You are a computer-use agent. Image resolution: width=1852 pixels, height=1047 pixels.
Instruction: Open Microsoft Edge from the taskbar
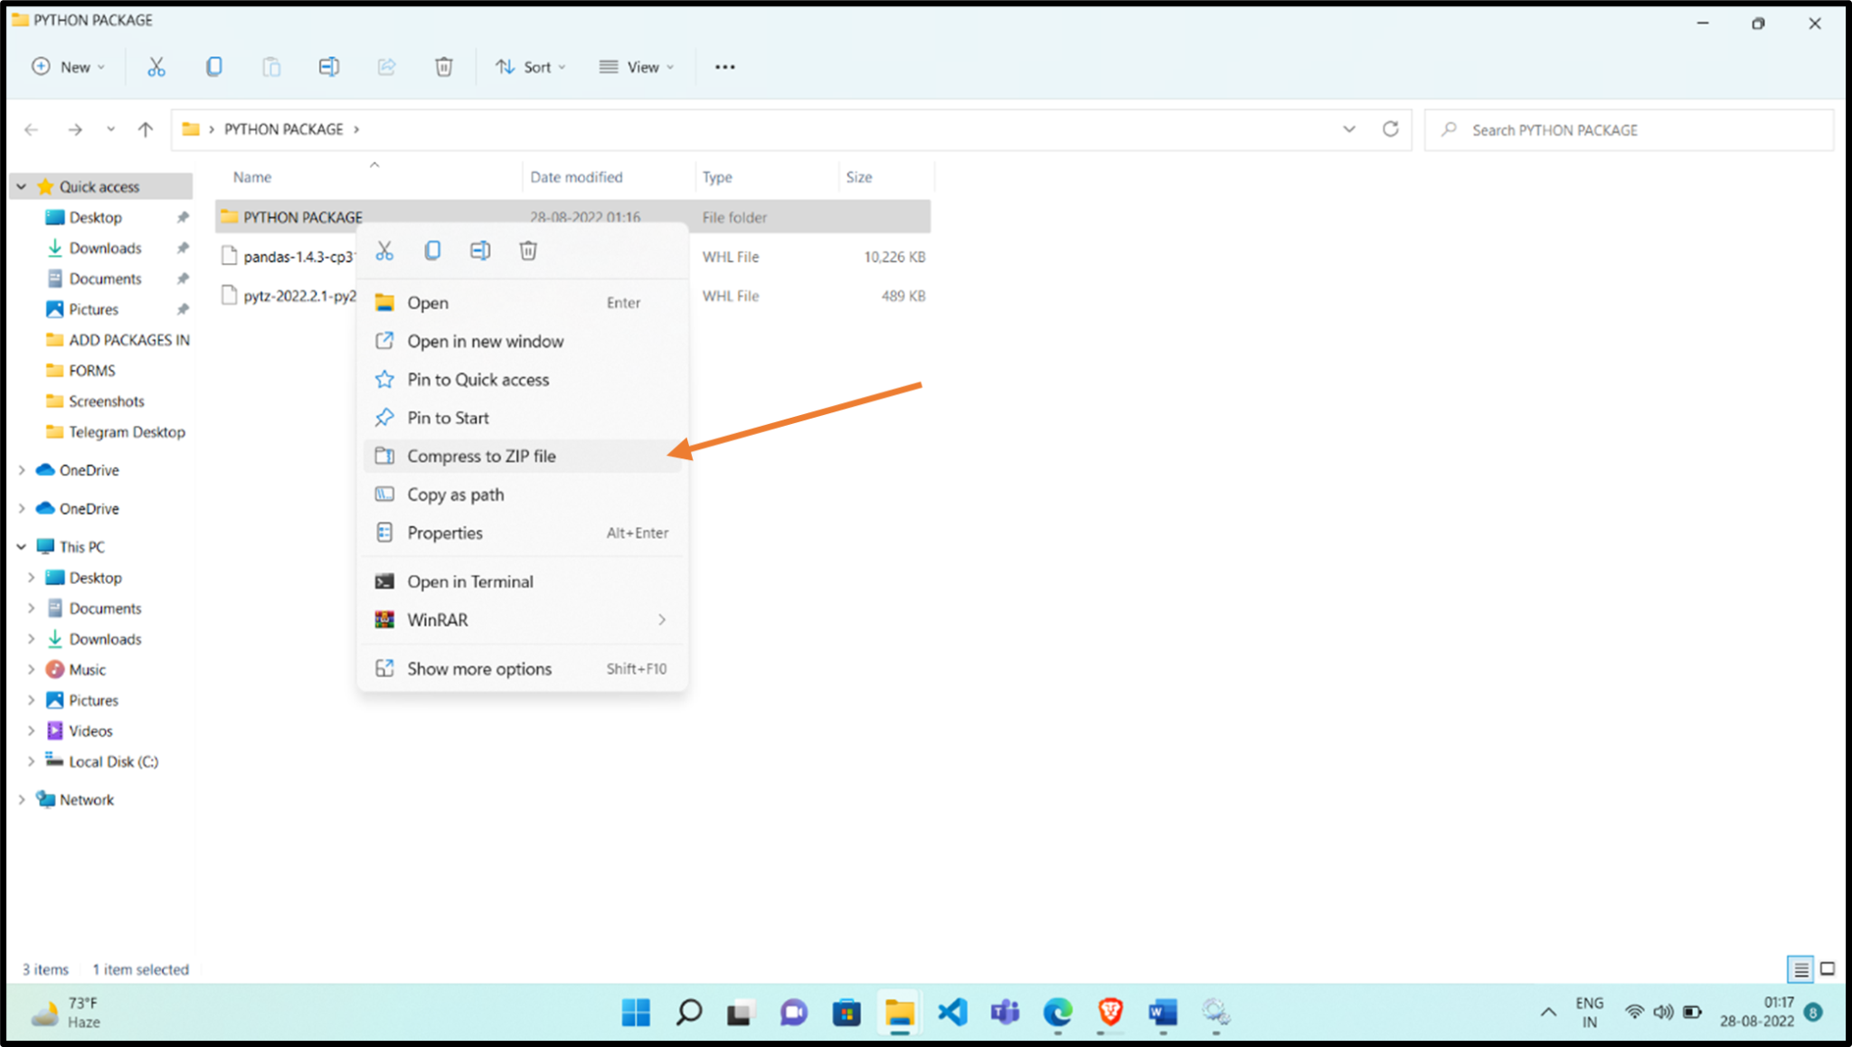click(x=1056, y=1013)
